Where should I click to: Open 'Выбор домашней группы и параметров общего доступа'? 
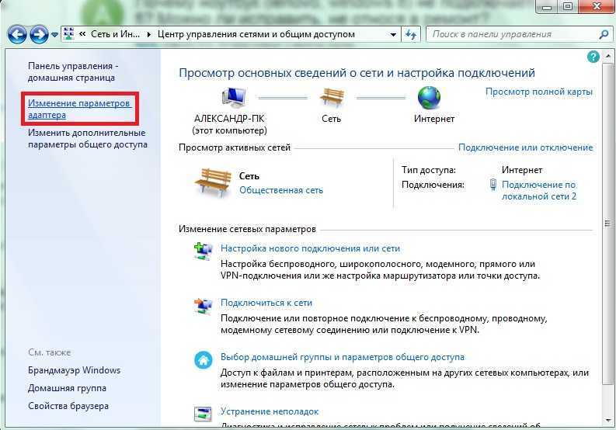click(342, 357)
